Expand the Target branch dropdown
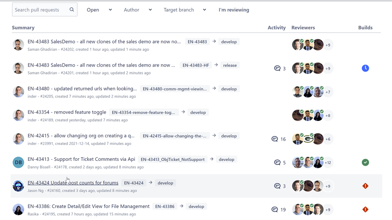The width and height of the screenshot is (392, 220). (x=185, y=10)
